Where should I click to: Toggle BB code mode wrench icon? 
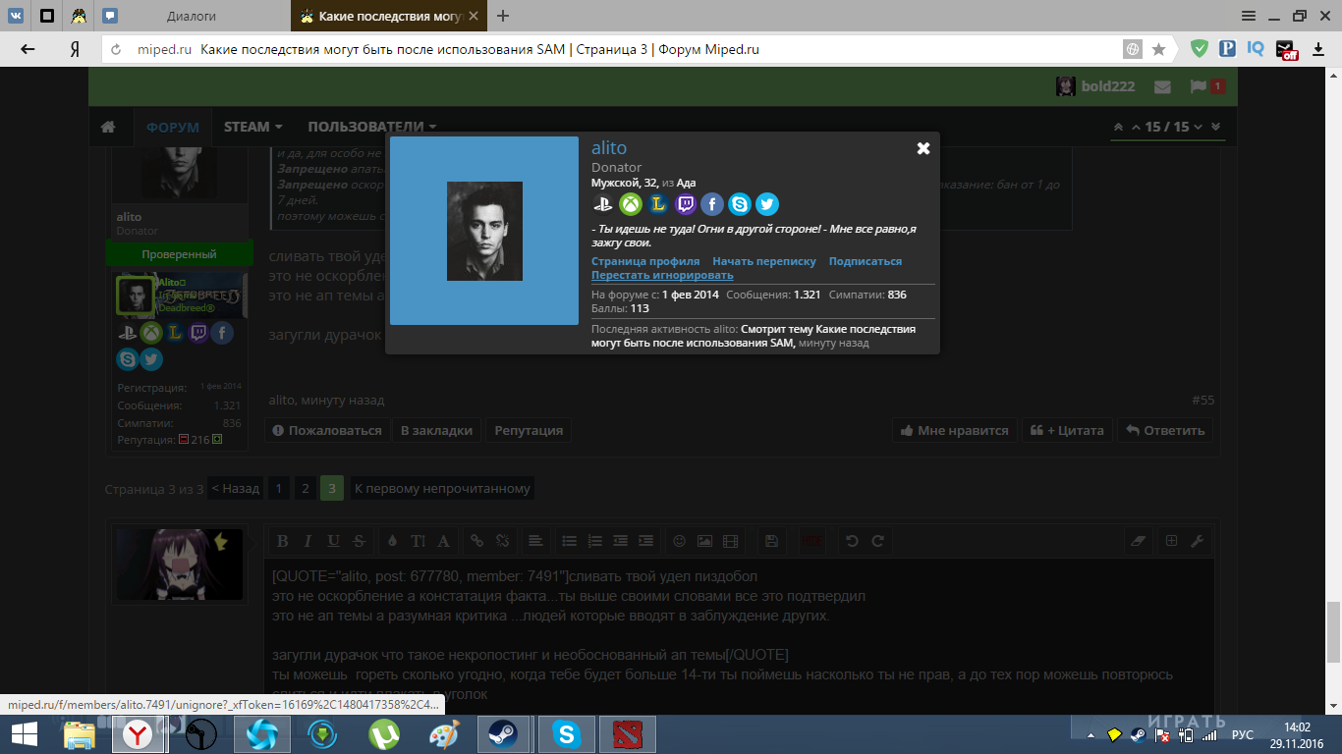coord(1197,541)
